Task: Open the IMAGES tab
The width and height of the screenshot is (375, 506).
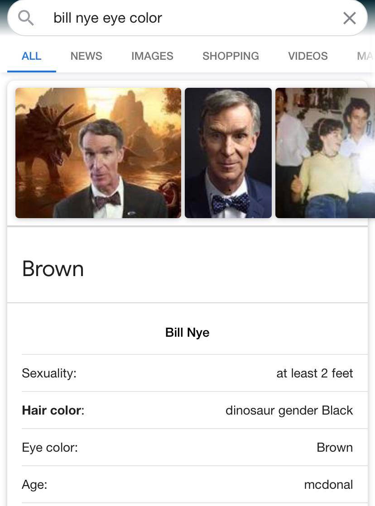Action: point(152,56)
